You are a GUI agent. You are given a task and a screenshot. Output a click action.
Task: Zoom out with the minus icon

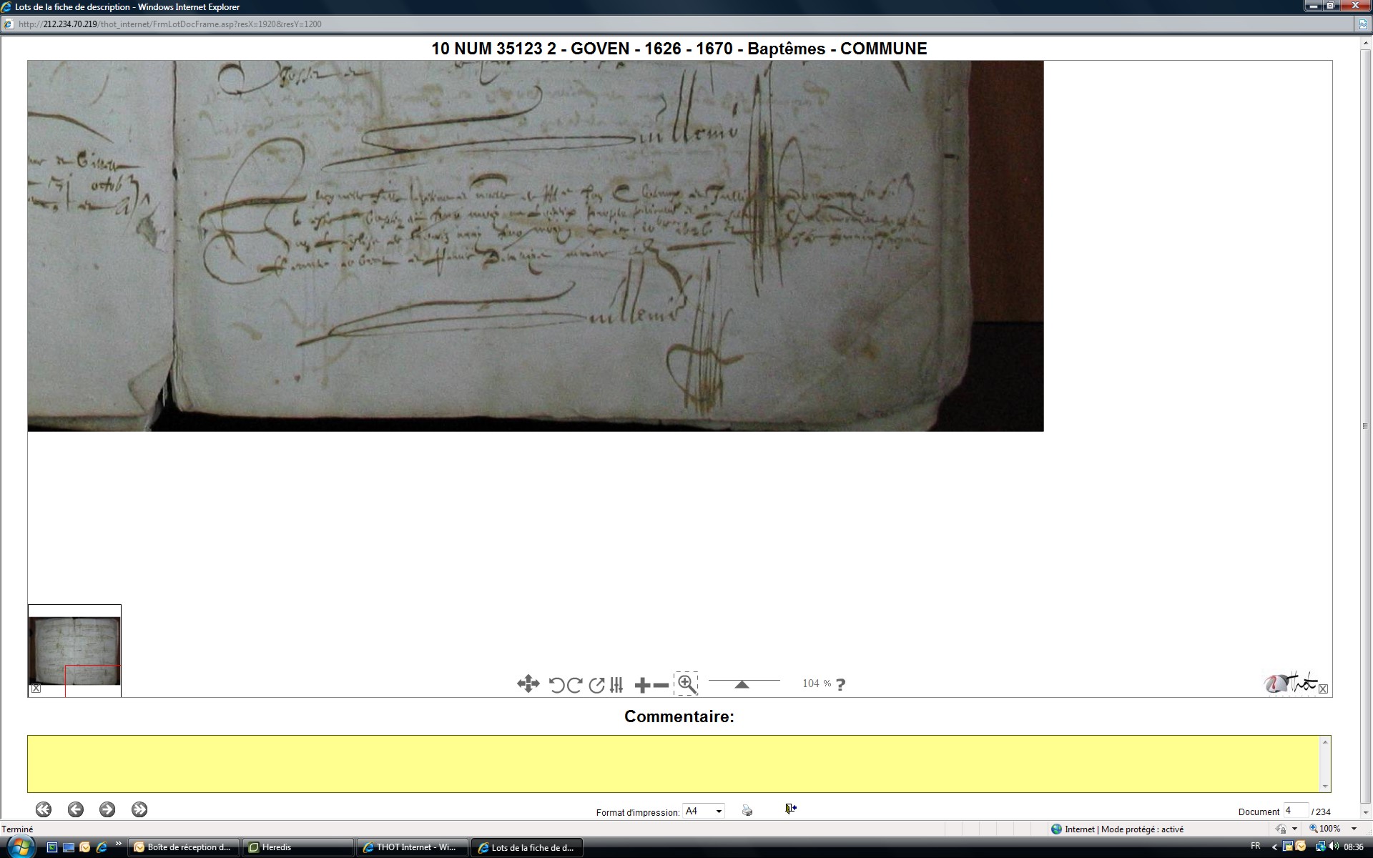[x=661, y=686]
